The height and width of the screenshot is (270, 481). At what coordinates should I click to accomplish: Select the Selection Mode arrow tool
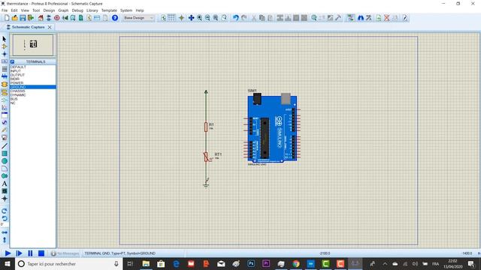(x=5, y=39)
